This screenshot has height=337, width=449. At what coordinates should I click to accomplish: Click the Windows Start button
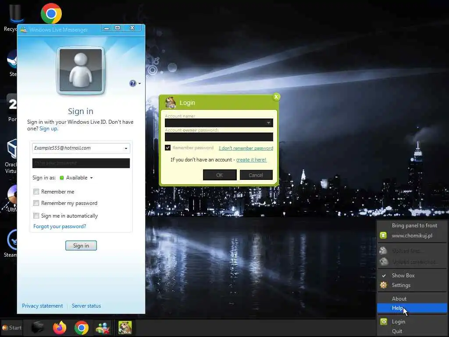point(12,327)
